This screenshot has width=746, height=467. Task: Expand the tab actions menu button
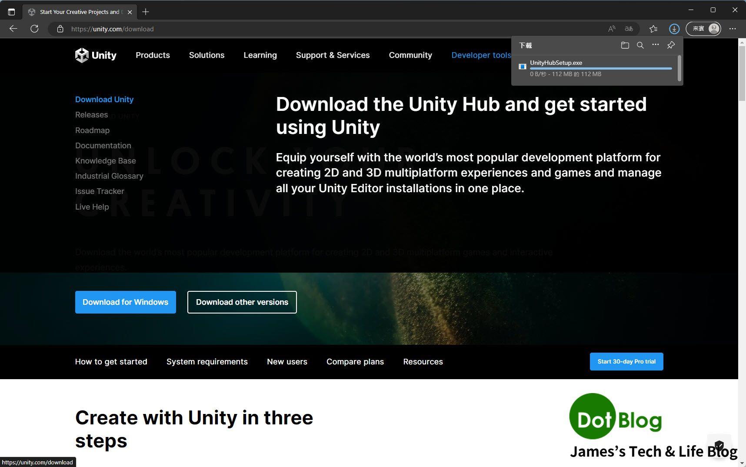[x=12, y=12]
